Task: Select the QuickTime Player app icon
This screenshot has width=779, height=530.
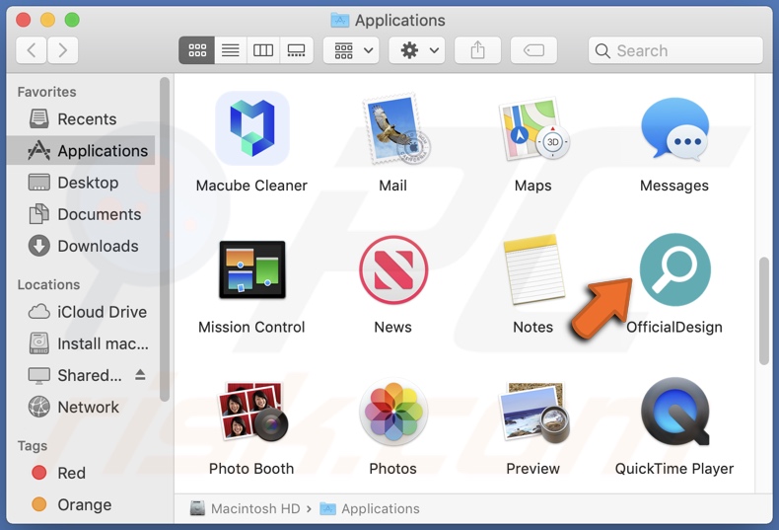Action: [x=675, y=412]
